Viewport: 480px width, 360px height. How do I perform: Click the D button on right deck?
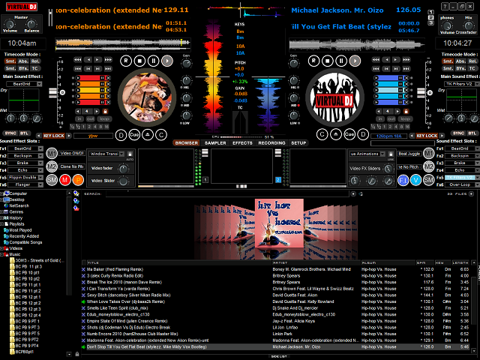[363, 134]
